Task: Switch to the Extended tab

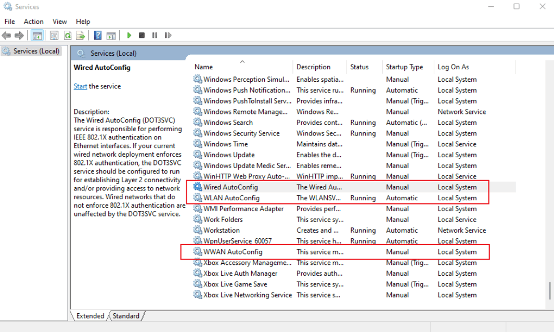Action: coord(90,316)
